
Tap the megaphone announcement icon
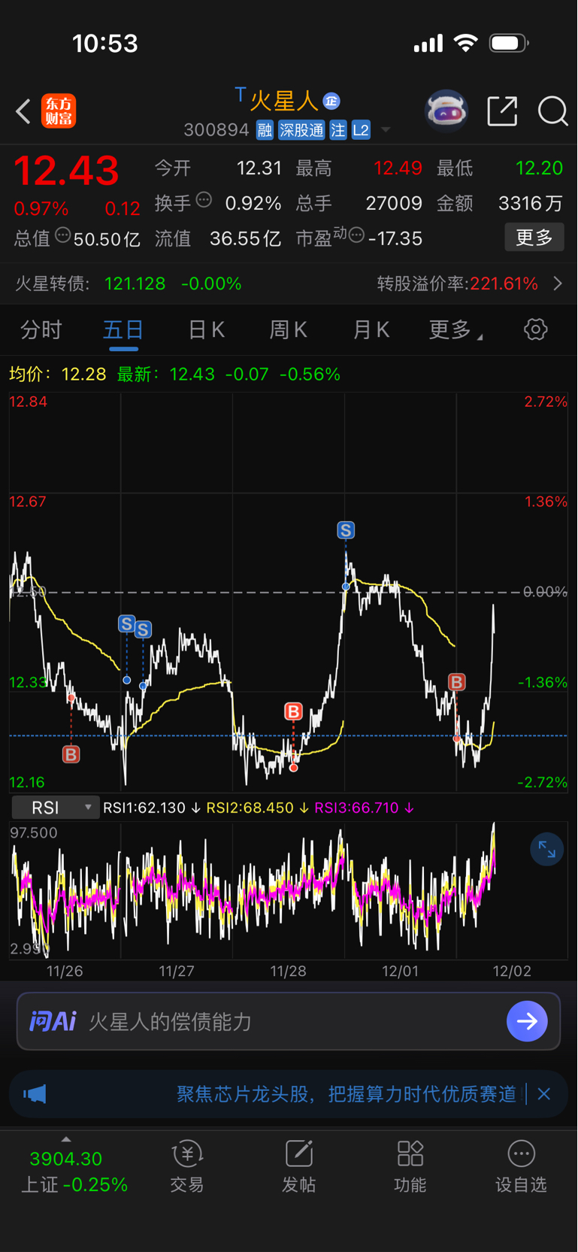pos(35,1093)
